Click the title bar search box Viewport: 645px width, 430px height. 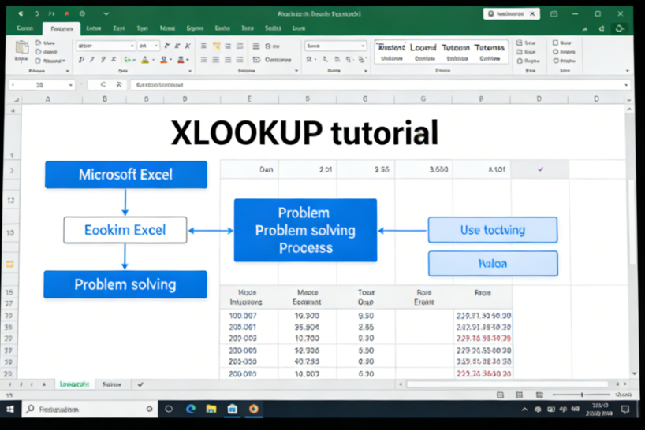511,13
